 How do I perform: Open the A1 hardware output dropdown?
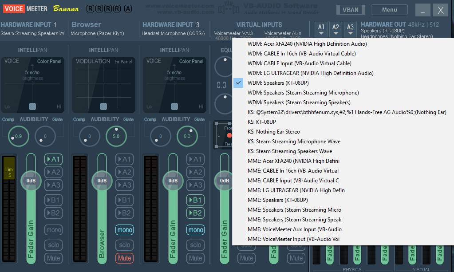click(321, 29)
